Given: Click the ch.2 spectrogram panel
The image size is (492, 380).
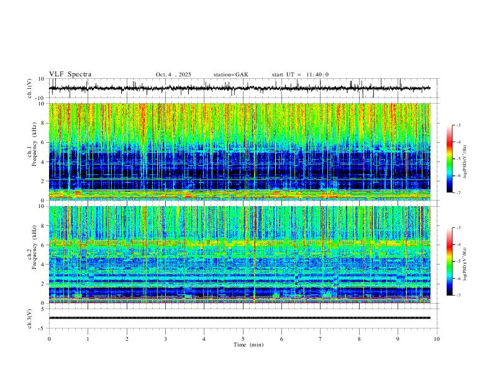Looking at the screenshot, I should pyautogui.click(x=240, y=255).
